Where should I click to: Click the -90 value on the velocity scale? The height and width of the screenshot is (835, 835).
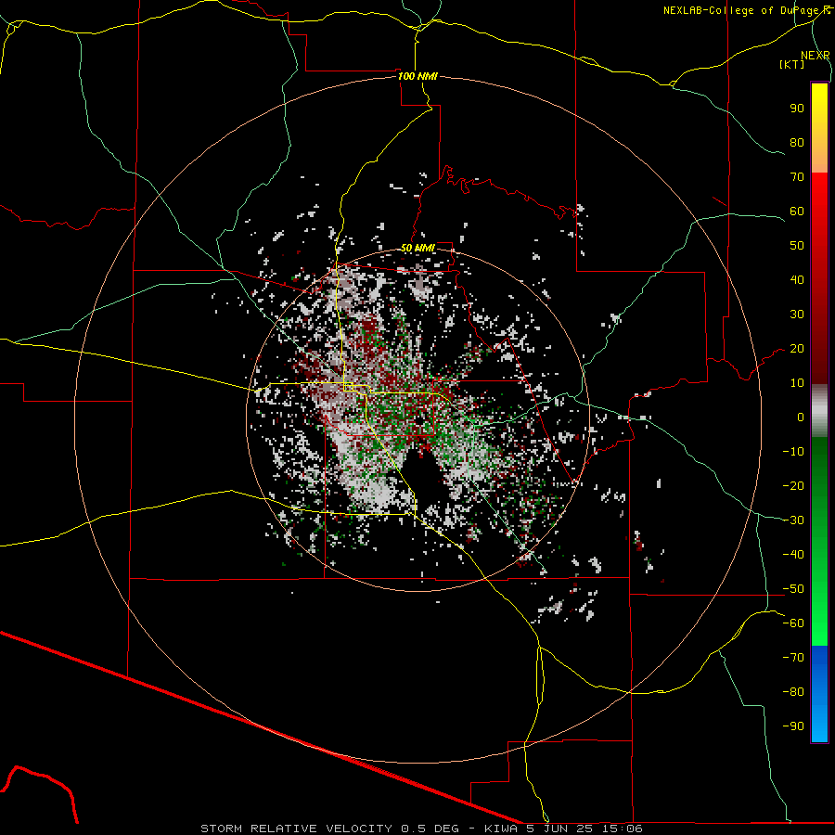point(793,726)
